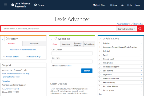Expand the Family publications arrow
The width and height of the screenshot is (144, 96).
pos(100,55)
